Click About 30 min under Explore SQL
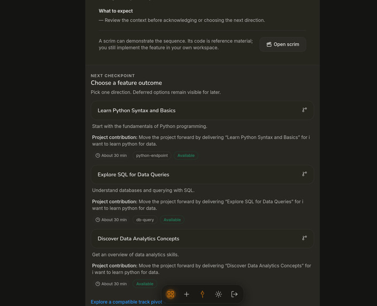377x306 pixels. [111, 220]
